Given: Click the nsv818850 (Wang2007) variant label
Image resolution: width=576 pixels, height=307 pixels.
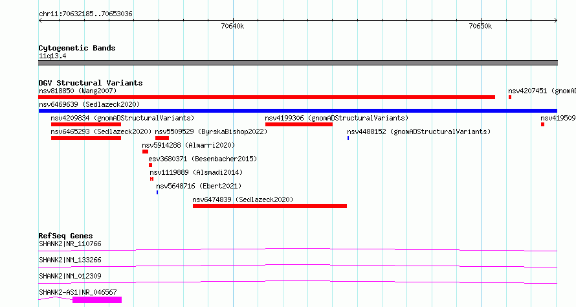Looking at the screenshot, I should pos(78,91).
